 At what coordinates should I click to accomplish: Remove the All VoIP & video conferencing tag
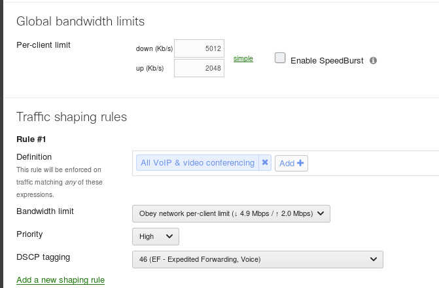pos(265,162)
